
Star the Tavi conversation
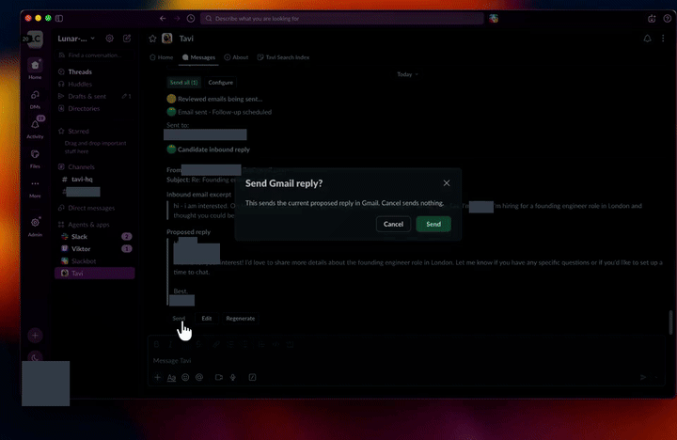[x=152, y=39]
